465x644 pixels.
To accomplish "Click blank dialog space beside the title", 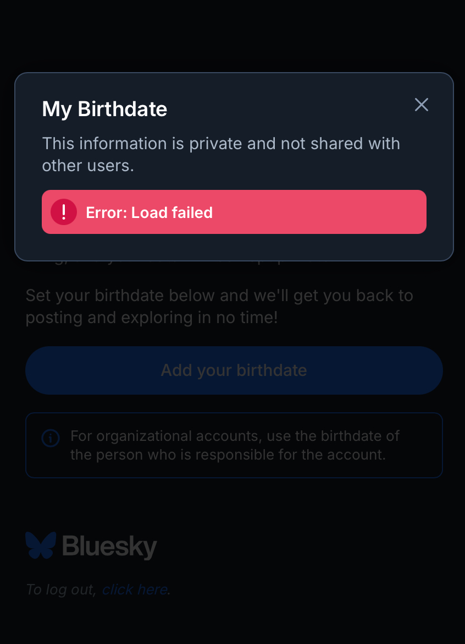I will (x=286, y=109).
